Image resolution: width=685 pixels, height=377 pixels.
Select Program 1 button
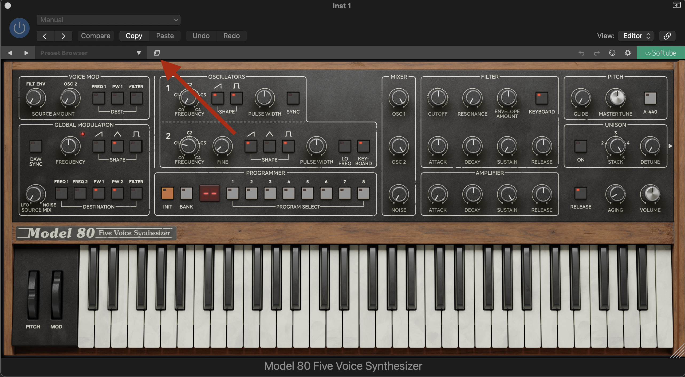[233, 193]
